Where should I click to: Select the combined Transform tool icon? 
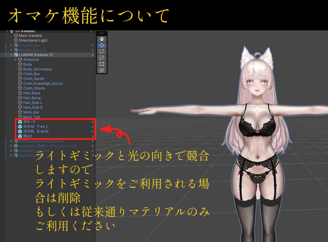click(x=102, y=70)
